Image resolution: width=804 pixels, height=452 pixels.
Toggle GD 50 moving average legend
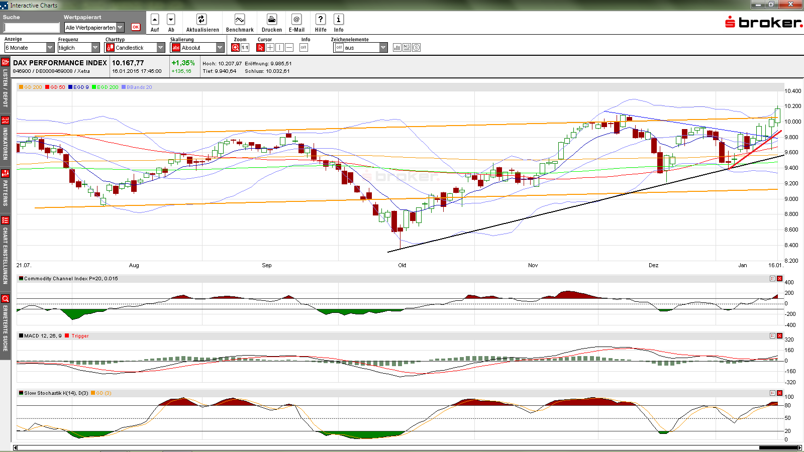55,87
